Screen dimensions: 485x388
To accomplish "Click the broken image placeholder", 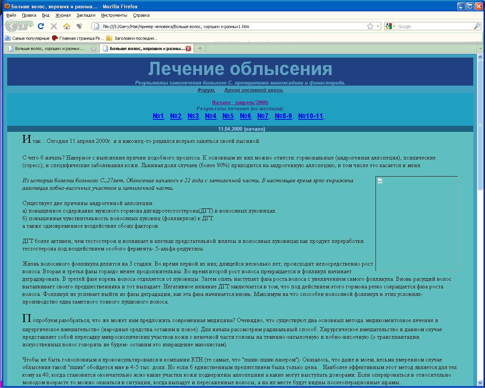I will point(380,181).
